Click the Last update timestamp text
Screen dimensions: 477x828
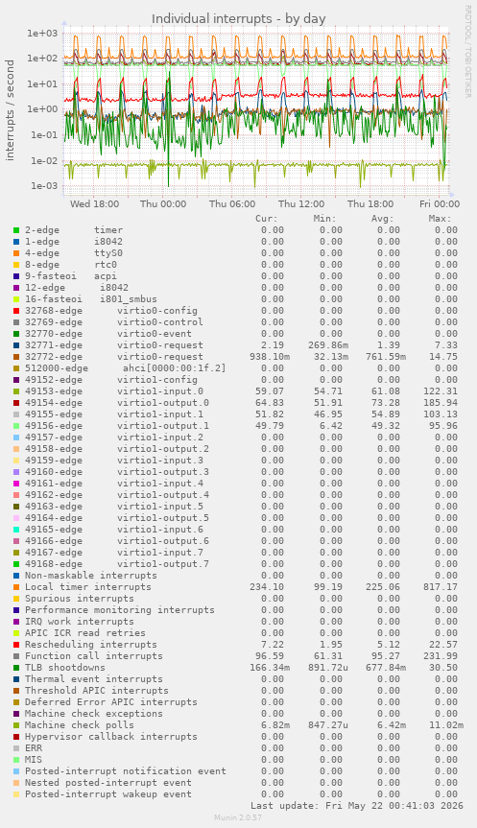pyautogui.click(x=357, y=806)
